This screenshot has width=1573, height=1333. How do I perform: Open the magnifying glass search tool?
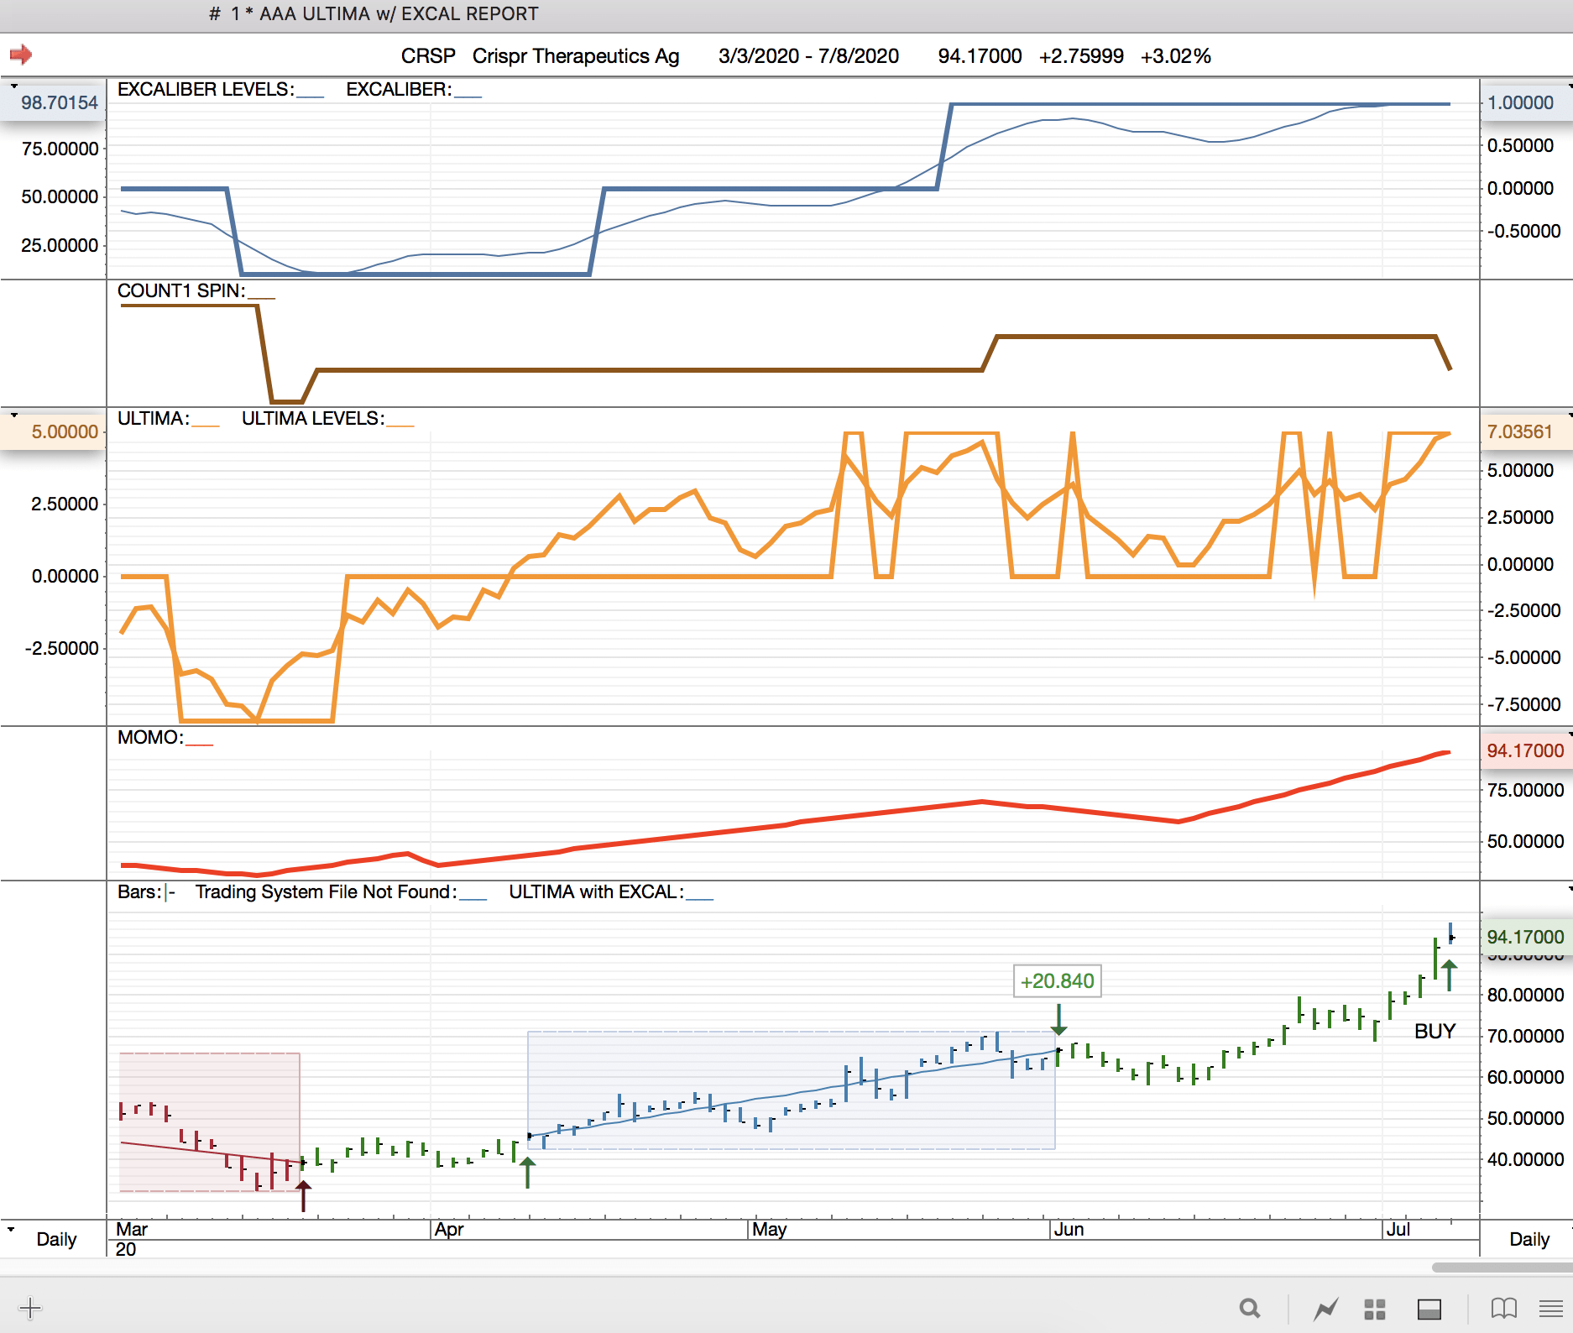click(x=1250, y=1308)
